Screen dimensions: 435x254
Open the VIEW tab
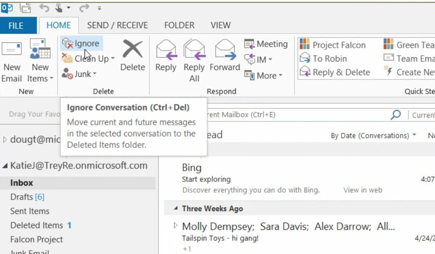(x=221, y=25)
